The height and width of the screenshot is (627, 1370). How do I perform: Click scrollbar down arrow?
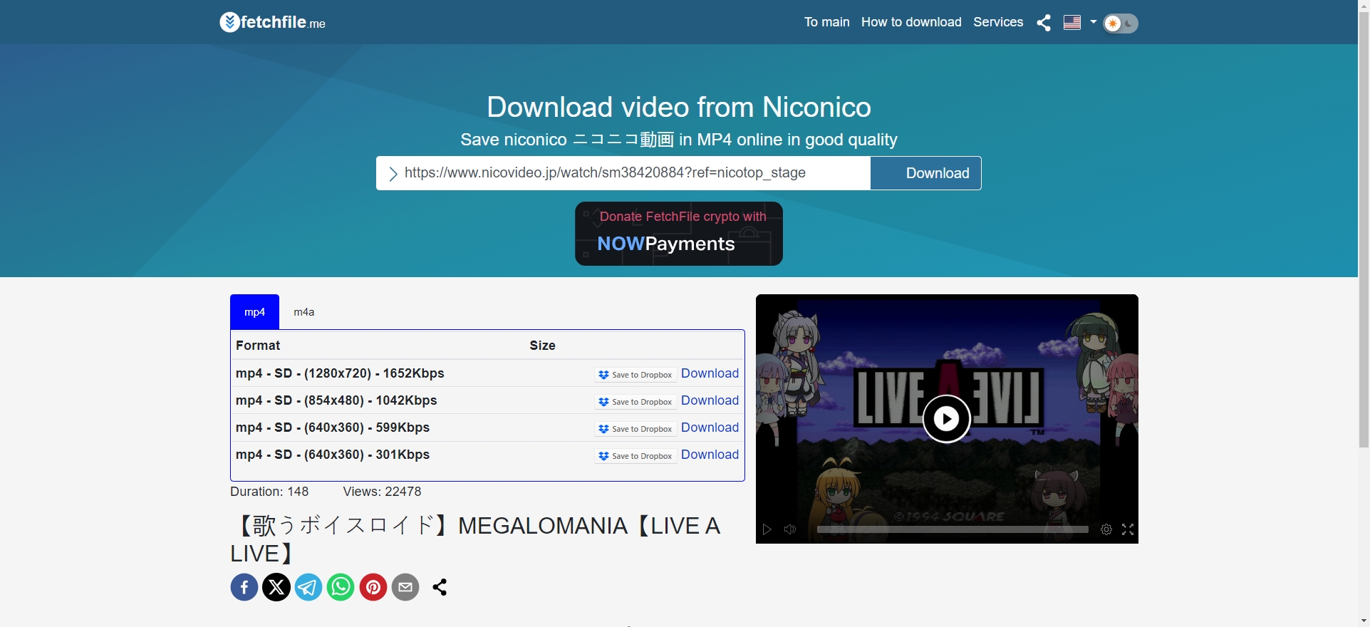(x=1364, y=621)
